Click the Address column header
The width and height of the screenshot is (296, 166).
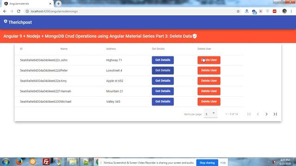[111, 49]
